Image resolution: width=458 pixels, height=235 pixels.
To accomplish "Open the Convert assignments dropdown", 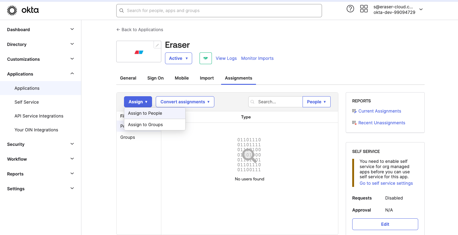I will click(x=185, y=102).
